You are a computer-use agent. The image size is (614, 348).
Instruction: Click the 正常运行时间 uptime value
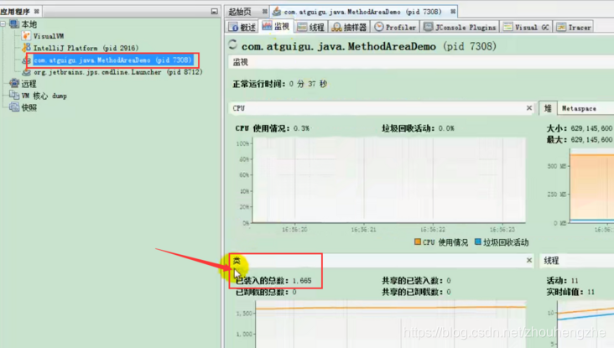click(308, 84)
